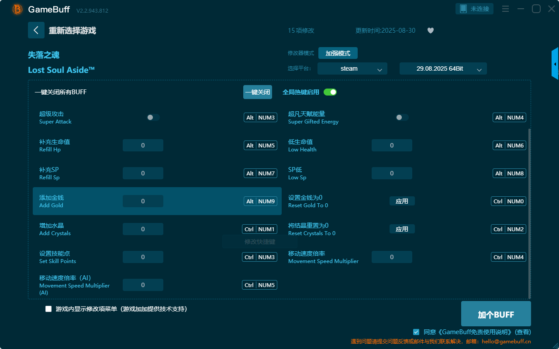The image size is (559, 349).
Task: Go back with the arrow button
Action: (36, 30)
